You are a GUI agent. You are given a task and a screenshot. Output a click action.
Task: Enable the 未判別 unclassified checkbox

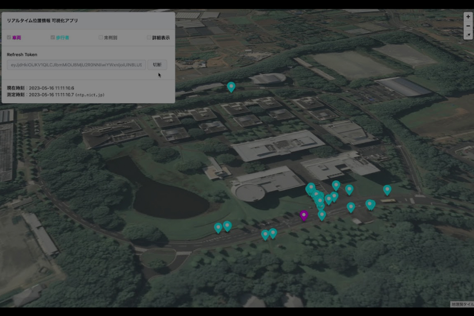[101, 38]
